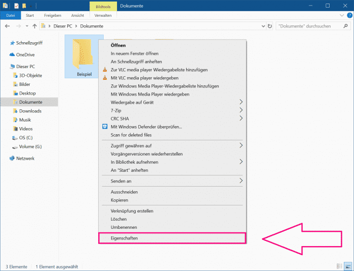This screenshot has width=354, height=271.
Task: Select the Beispiel folder thumbnail
Action: (84, 55)
